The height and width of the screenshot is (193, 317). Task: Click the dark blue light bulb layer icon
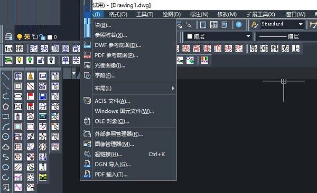pos(51,60)
